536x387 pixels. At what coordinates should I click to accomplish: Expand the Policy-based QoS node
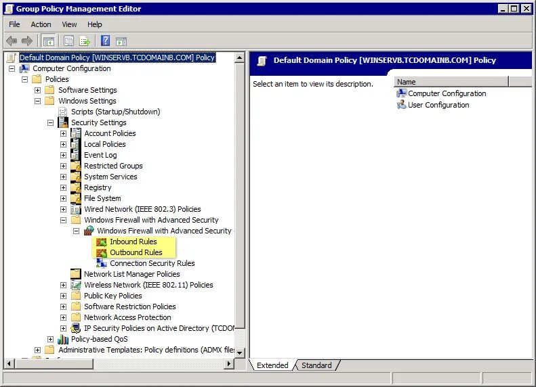(x=51, y=339)
